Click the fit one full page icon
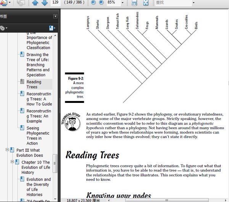The height and width of the screenshot is (202, 229). point(146,3)
